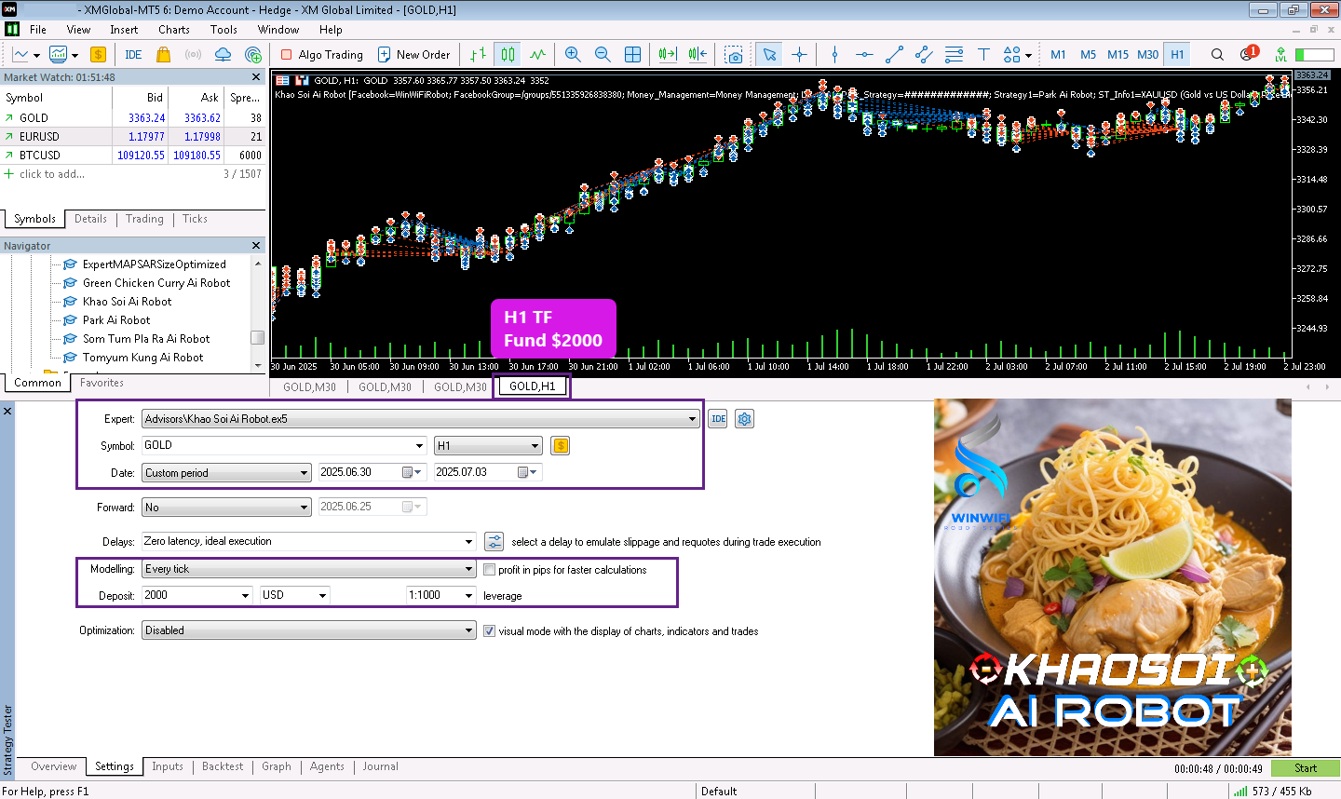Add a text label to chart
This screenshot has height=799, width=1341.
(983, 54)
